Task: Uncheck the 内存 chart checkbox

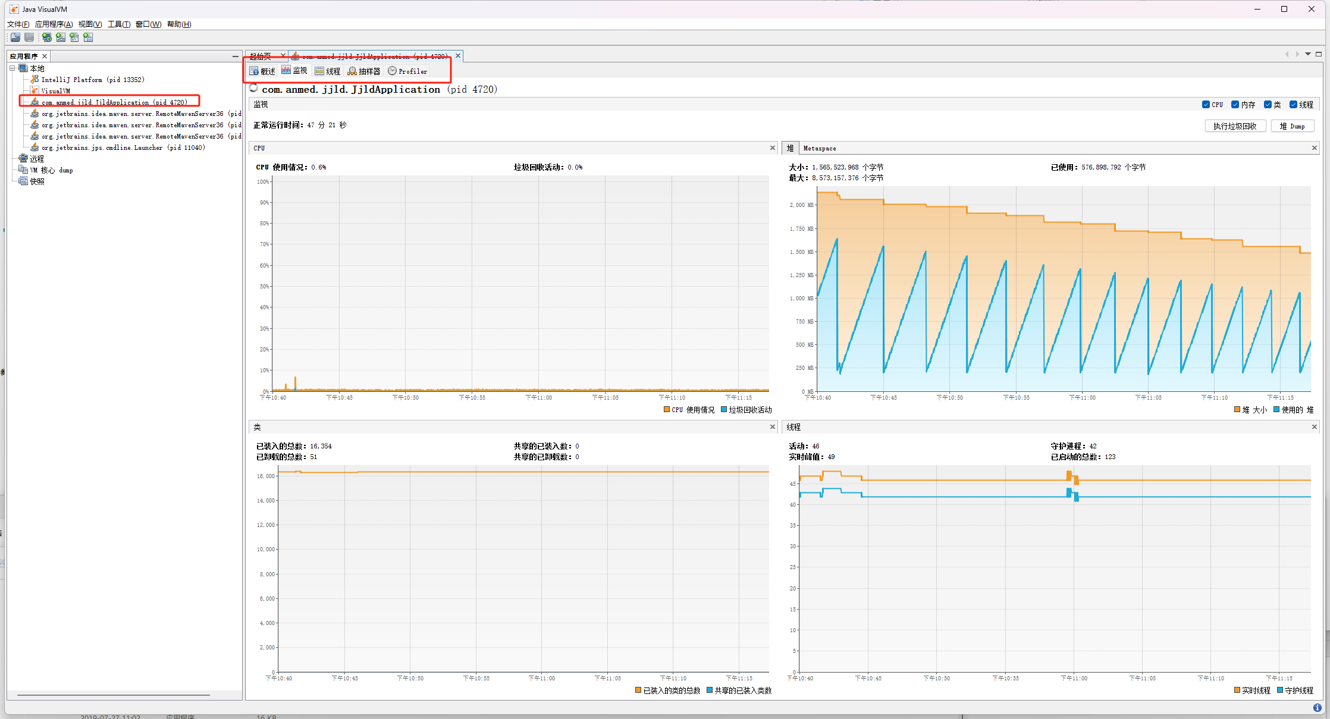Action: (1235, 105)
